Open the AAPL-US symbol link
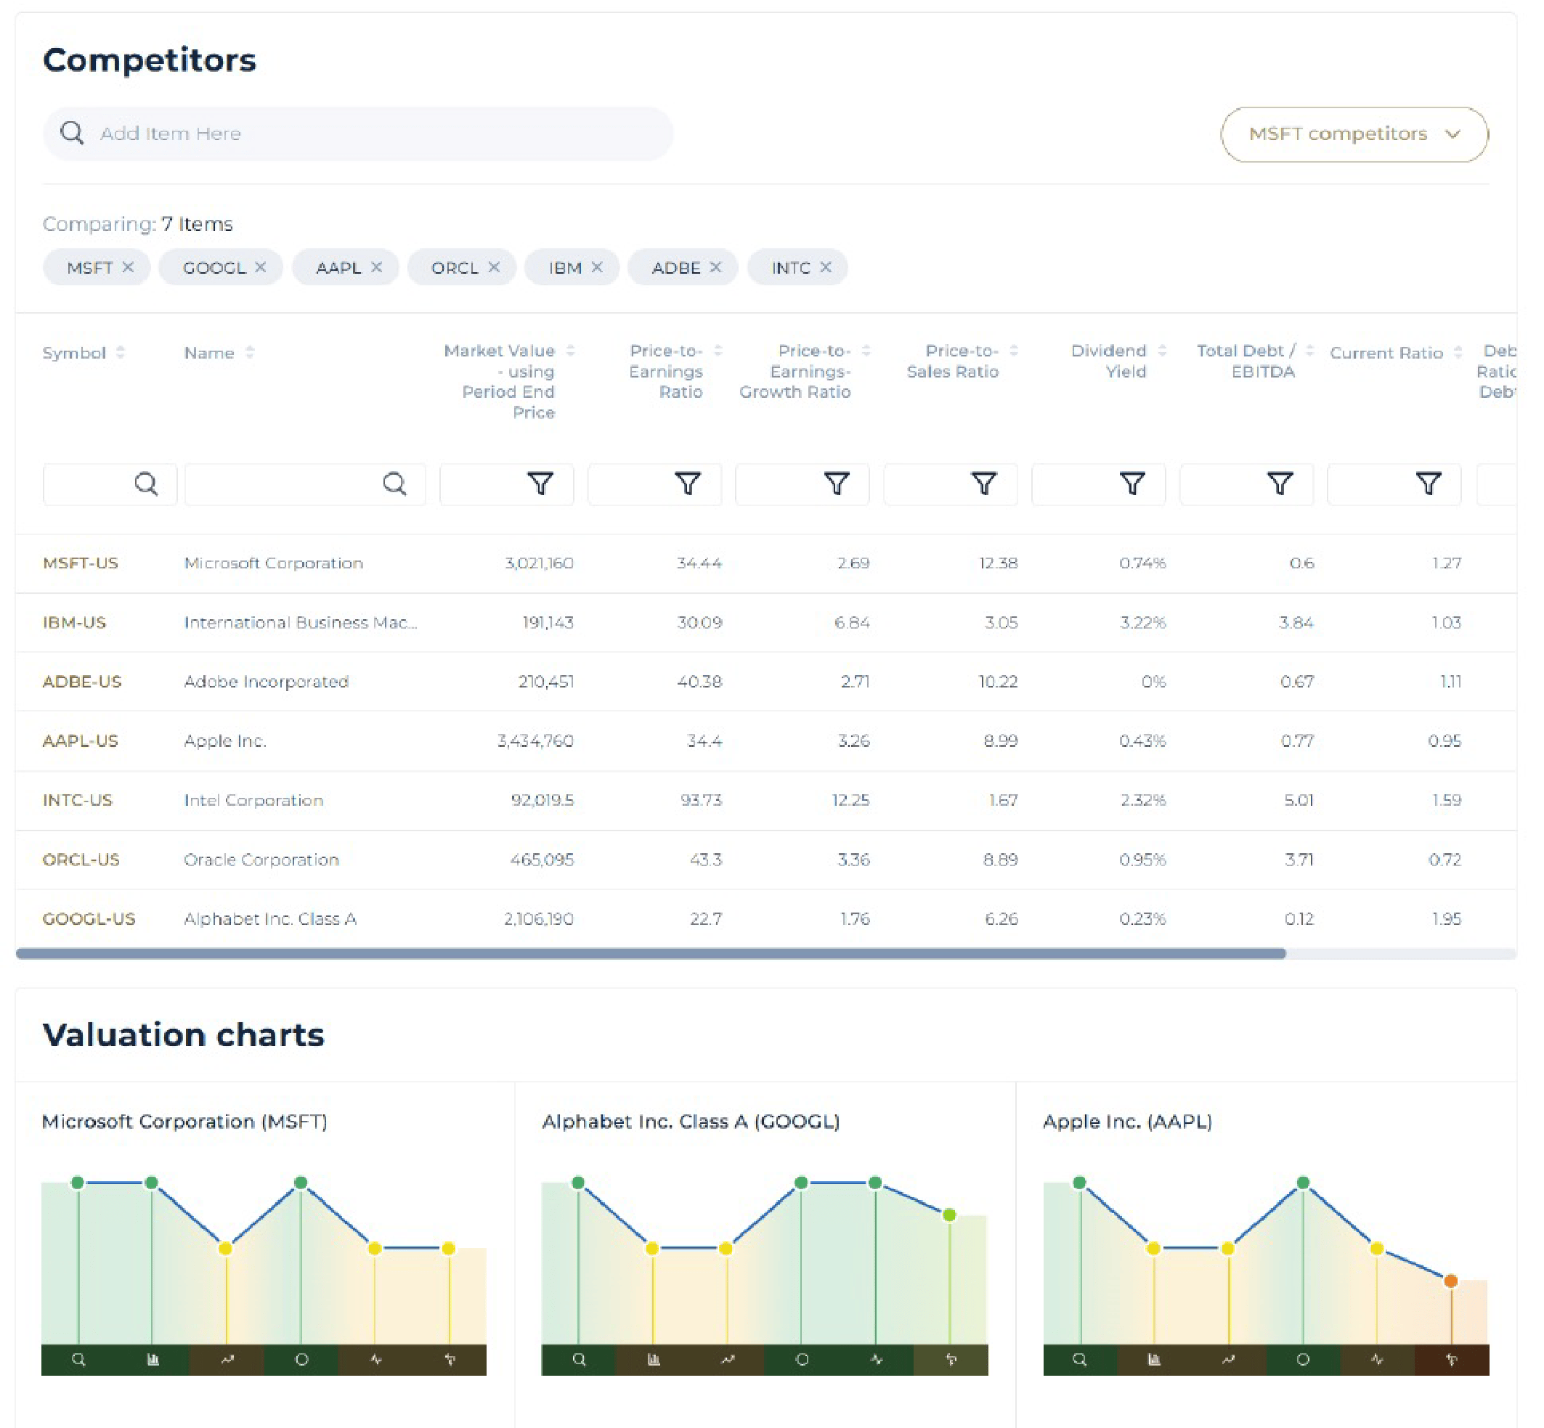The image size is (1544, 1428). 81,741
